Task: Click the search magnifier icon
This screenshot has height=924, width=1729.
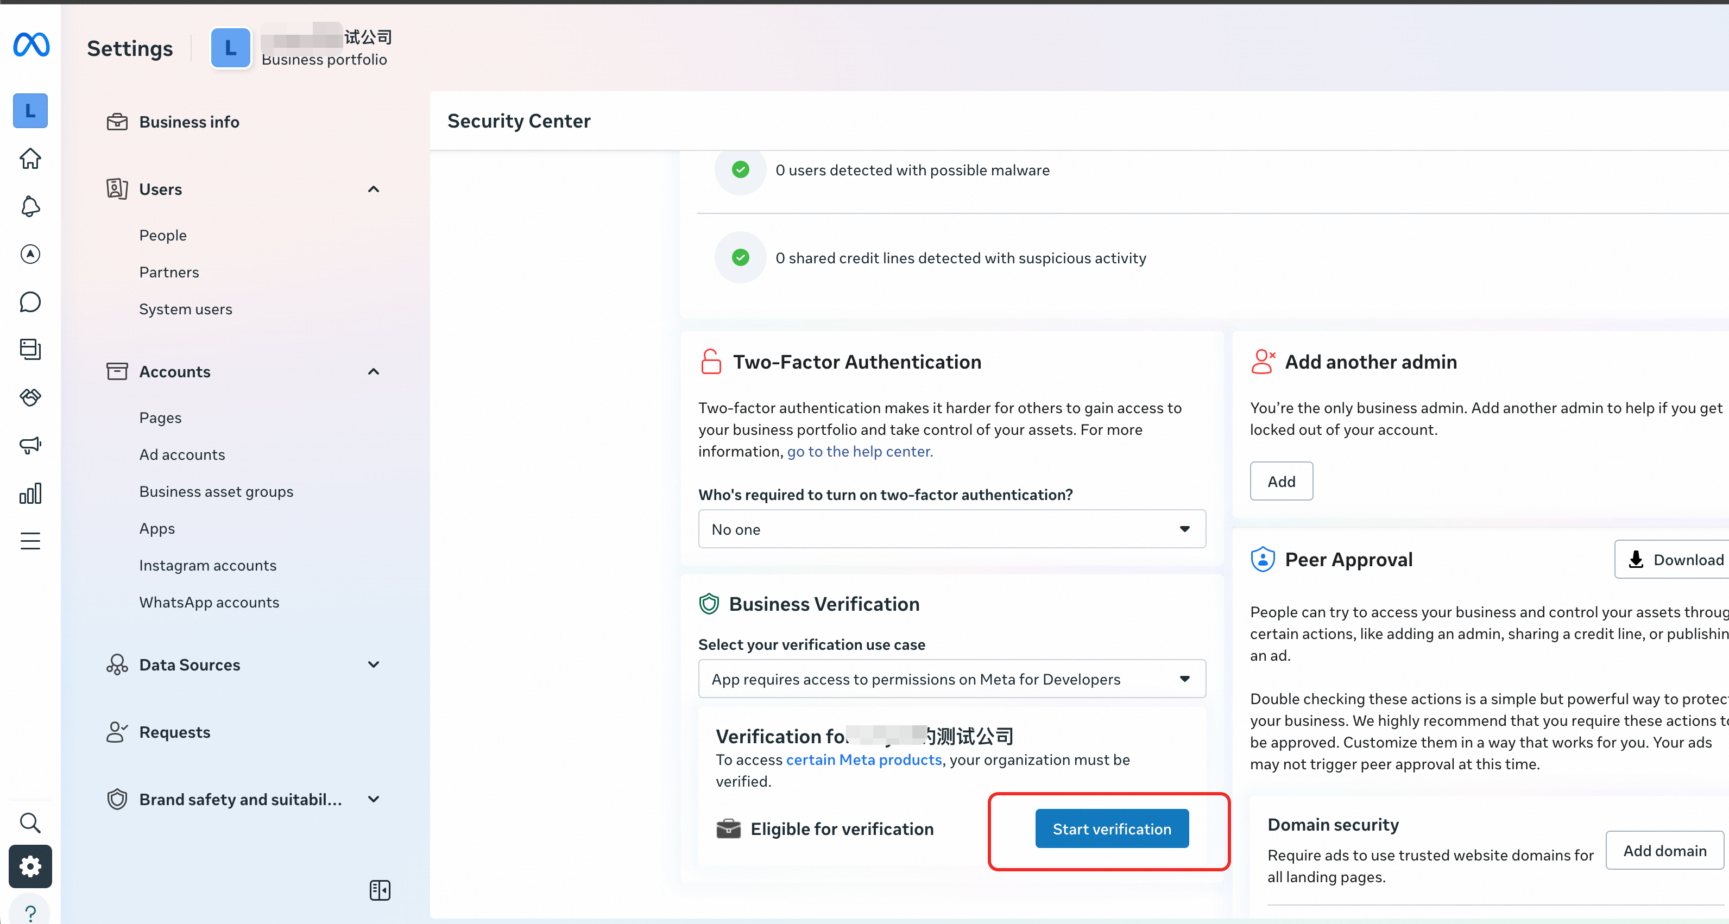Action: coord(30,822)
